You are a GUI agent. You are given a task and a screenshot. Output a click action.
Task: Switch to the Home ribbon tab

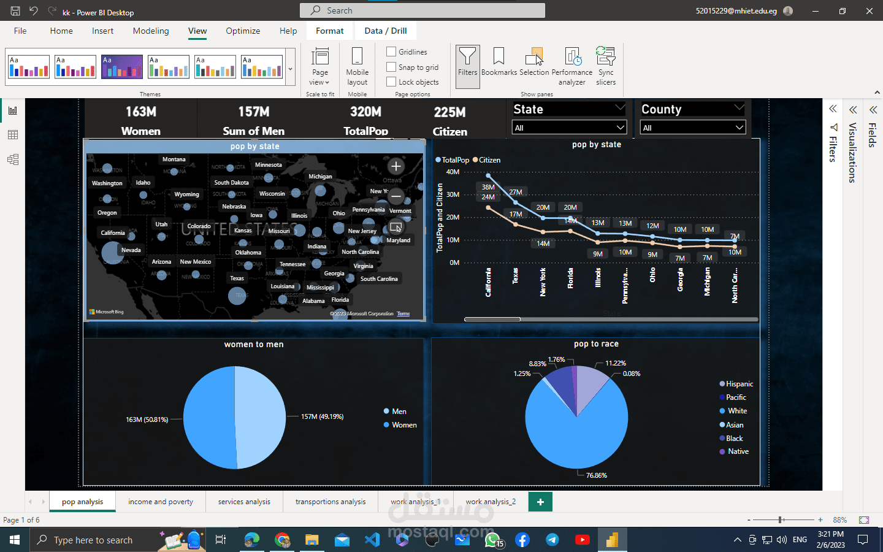pyautogui.click(x=61, y=31)
